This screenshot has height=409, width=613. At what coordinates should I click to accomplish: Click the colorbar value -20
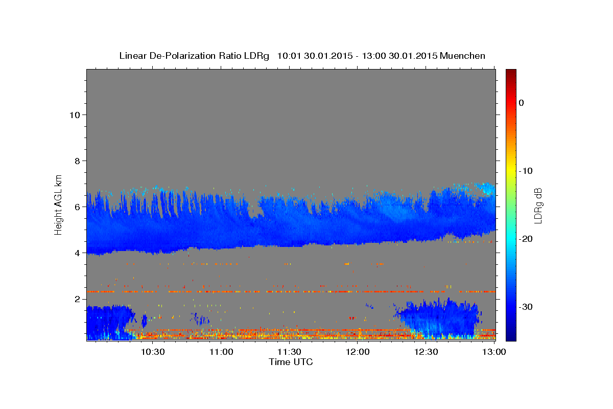[x=526, y=239]
